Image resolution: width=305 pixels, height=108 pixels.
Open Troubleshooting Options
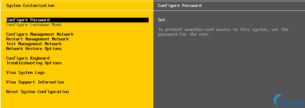[x=34, y=63]
